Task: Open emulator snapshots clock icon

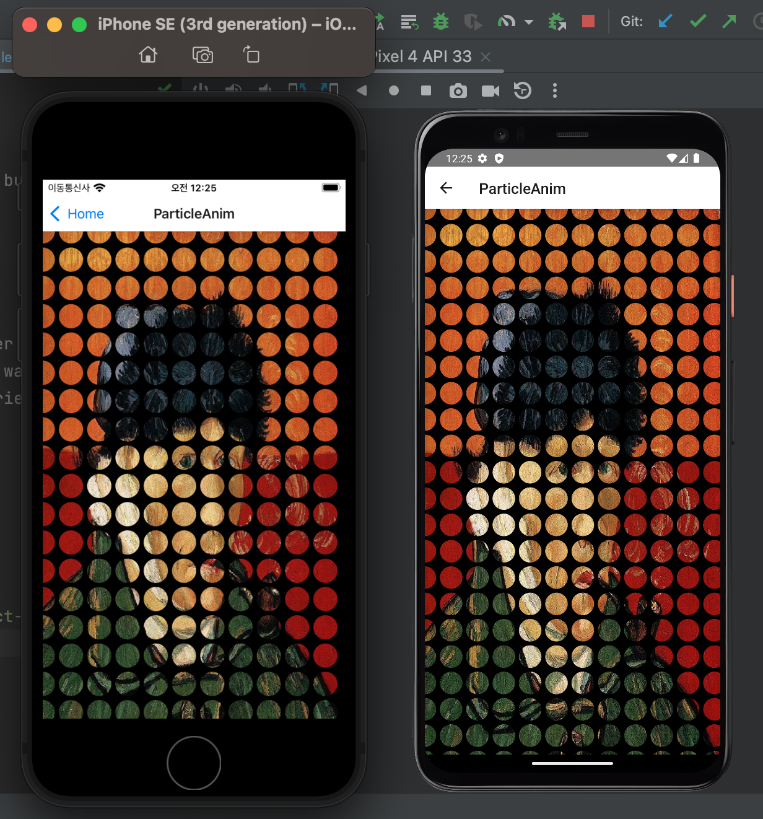Action: coord(523,91)
